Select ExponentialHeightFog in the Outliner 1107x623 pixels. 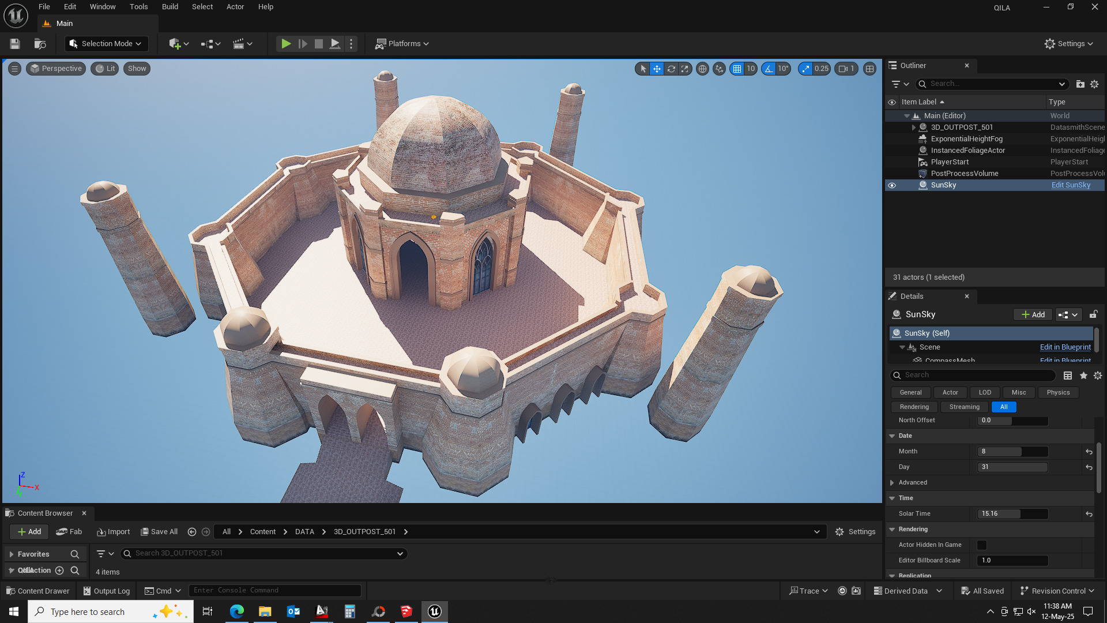coord(966,139)
